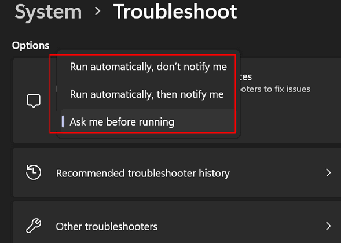Image resolution: width=341 pixels, height=243 pixels.
Task: Click the breadcrumb chevron after System
Action: (98, 11)
